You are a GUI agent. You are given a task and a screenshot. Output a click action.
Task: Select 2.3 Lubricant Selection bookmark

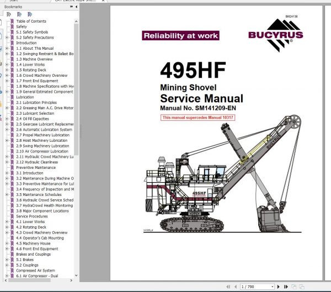pos(35,113)
